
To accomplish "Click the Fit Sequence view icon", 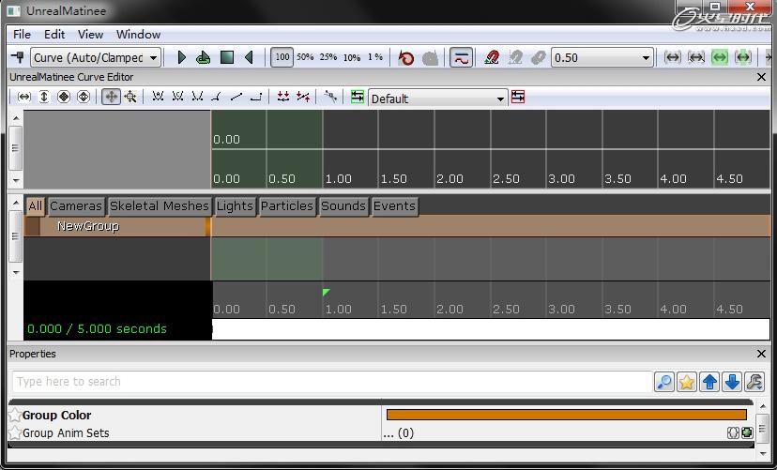I will [x=673, y=57].
